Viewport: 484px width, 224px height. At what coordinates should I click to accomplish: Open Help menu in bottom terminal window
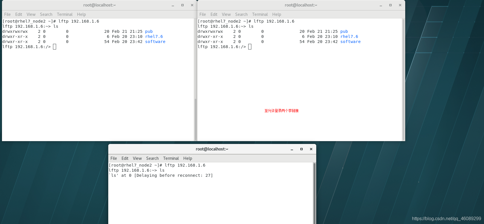188,158
